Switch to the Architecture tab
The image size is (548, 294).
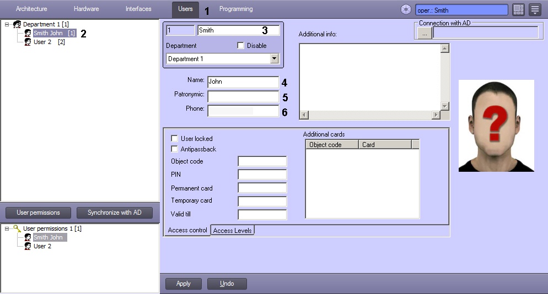point(31,9)
